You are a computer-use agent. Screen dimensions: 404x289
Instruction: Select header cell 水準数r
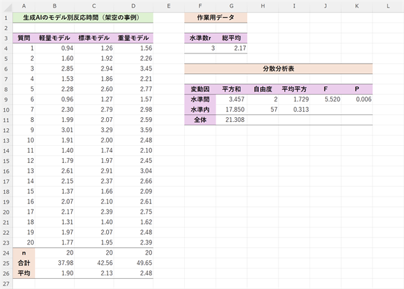pos(200,38)
